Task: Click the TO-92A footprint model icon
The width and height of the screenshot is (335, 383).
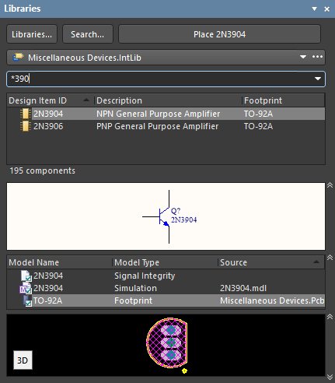Action: coord(27,300)
